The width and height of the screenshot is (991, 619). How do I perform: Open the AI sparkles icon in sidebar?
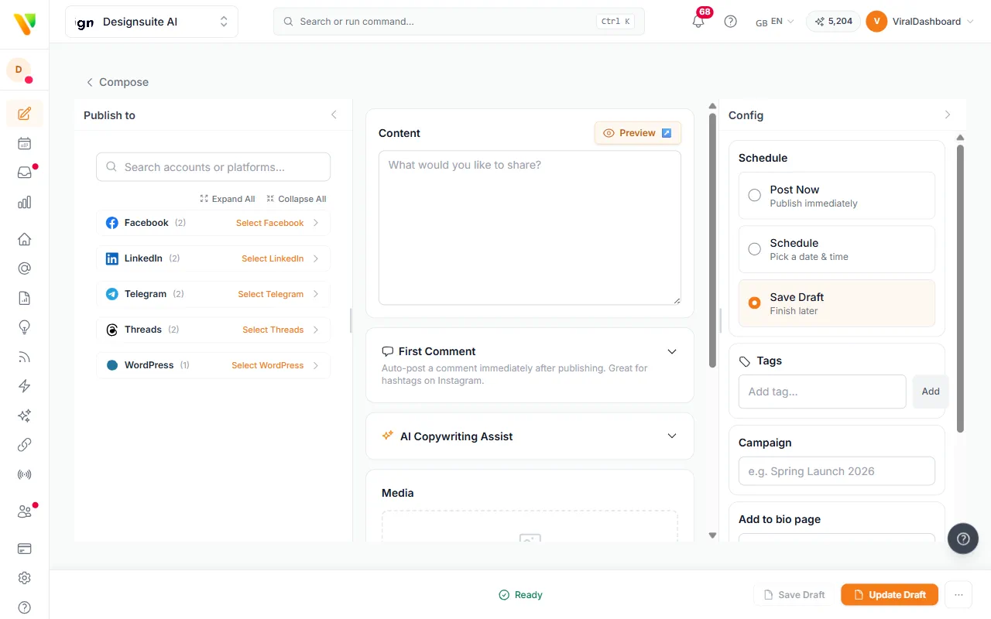tap(24, 416)
